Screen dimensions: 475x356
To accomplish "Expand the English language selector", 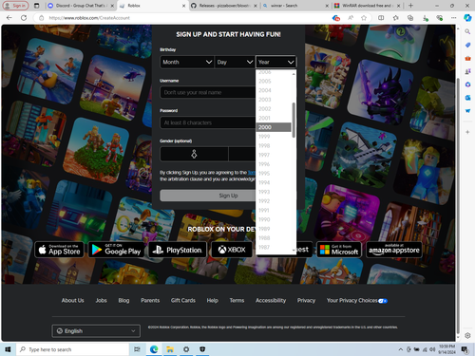I will coord(96,331).
